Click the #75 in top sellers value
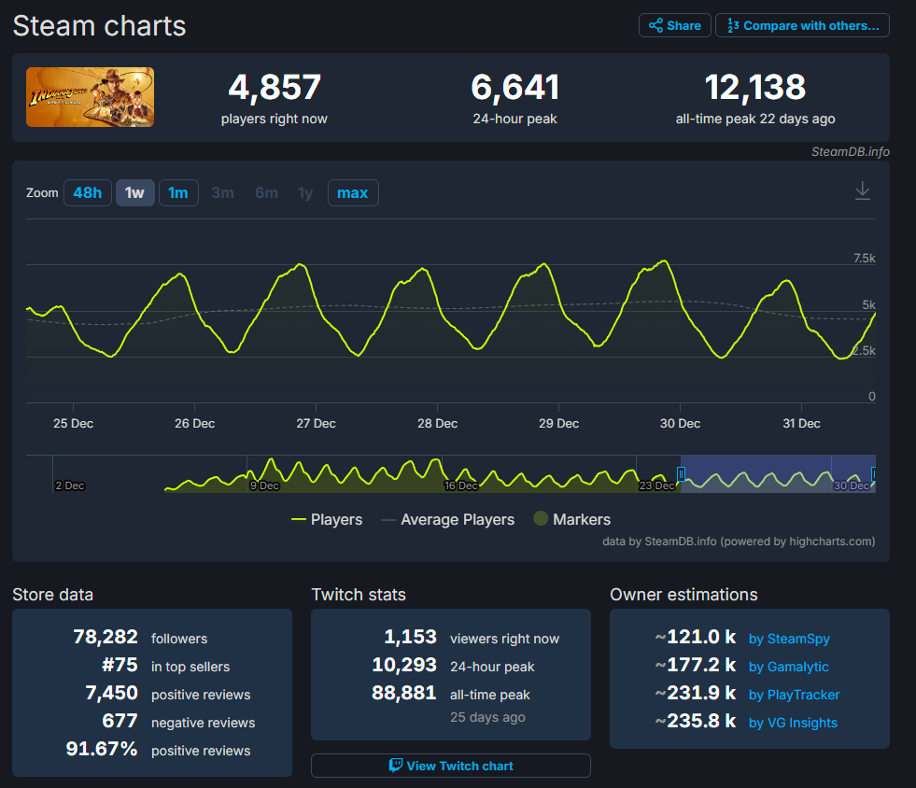Viewport: 916px width, 788px height. click(120, 665)
